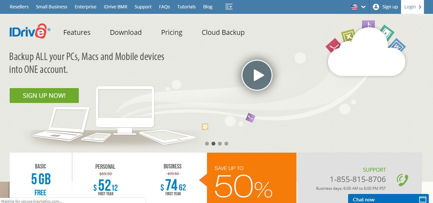Select the first carousel dot
Viewport: 433px width, 203px height.
(207, 144)
